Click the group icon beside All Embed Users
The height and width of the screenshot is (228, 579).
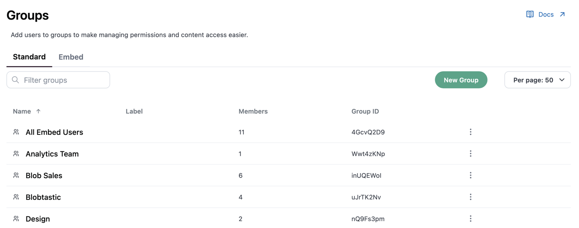pos(16,132)
